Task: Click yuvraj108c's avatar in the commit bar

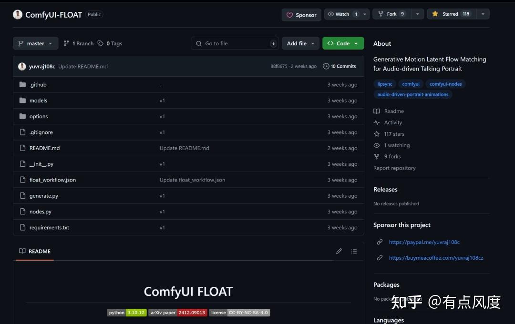Action: coord(22,66)
